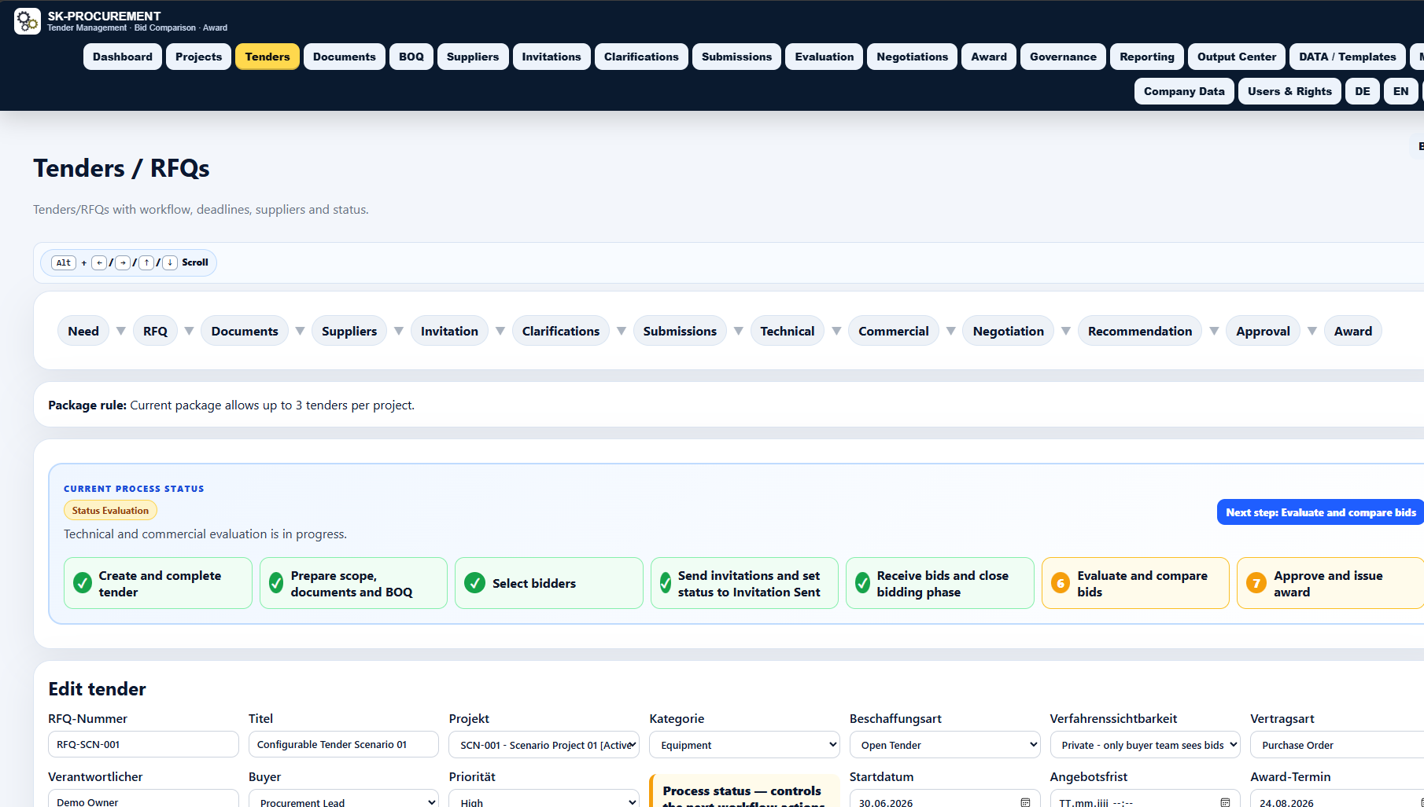This screenshot has height=807, width=1424.
Task: Open the Suppliers navigation tab
Action: click(473, 57)
